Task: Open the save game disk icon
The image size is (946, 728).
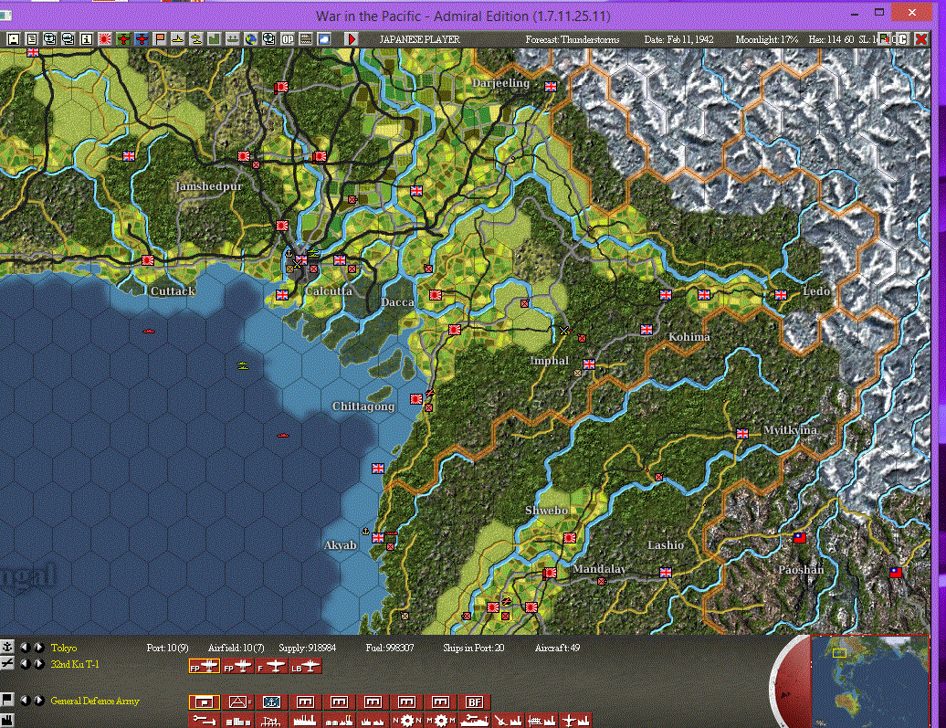Action: tap(14, 39)
